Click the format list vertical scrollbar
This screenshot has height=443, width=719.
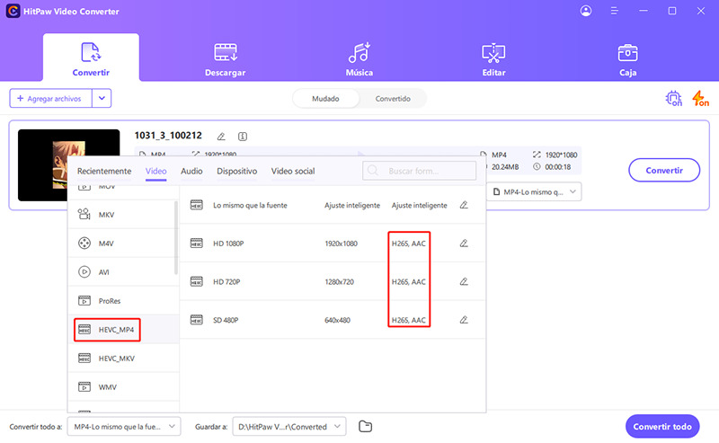(x=176, y=234)
